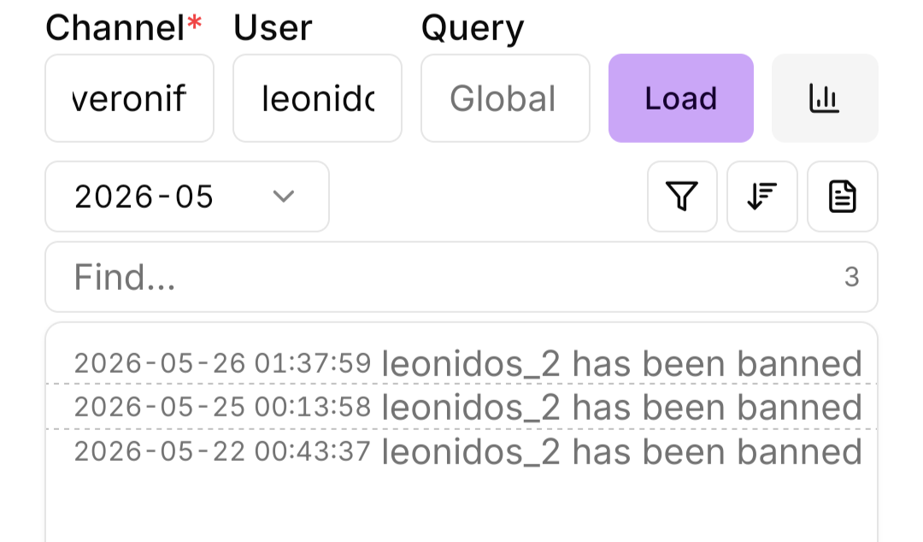Image resolution: width=923 pixels, height=542 pixels.
Task: Click the result count 3 in Find box
Action: tap(852, 277)
